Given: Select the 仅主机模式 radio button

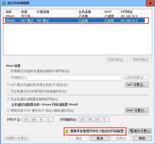Looking at the screenshot, I should [x=8, y=91].
